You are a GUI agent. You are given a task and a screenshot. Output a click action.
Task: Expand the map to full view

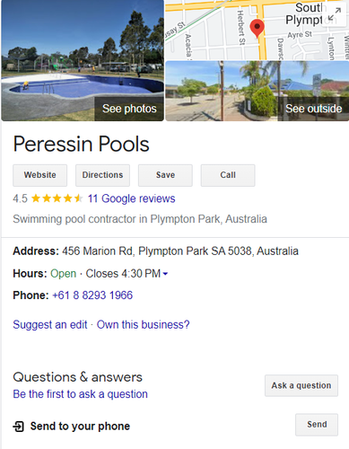pos(335,14)
